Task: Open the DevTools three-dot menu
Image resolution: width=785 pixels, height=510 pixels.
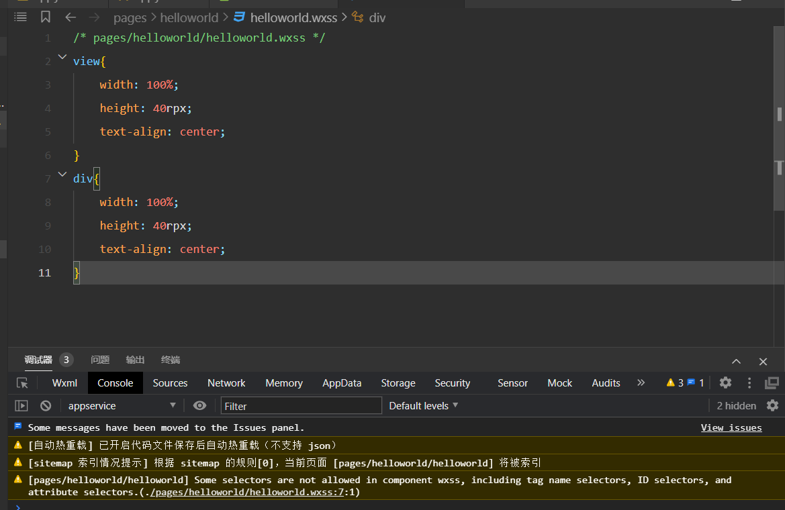Action: tap(749, 382)
